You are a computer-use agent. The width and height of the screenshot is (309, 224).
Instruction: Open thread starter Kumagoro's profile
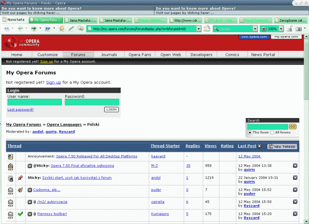click(x=160, y=214)
